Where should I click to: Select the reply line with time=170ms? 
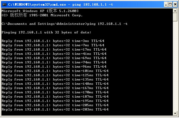point(55,92)
